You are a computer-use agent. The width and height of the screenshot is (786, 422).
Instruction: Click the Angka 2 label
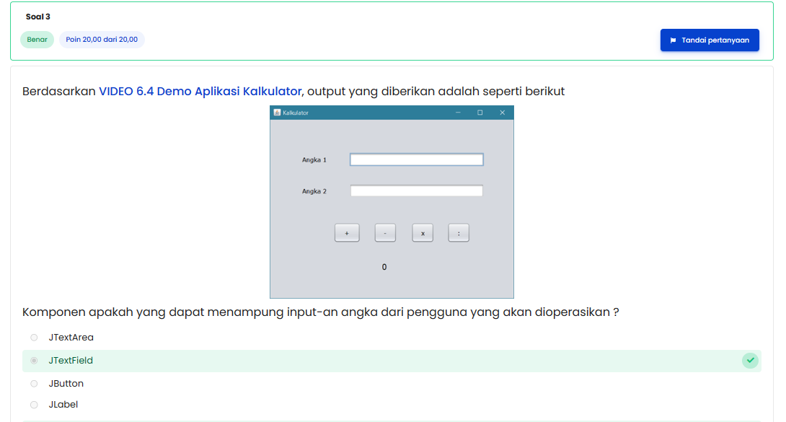pyautogui.click(x=314, y=191)
